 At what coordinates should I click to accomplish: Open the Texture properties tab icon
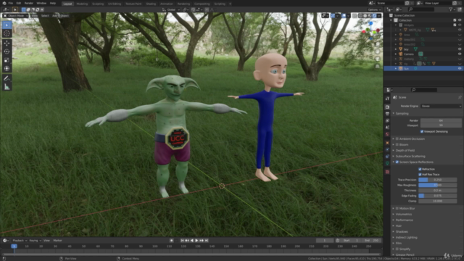pos(387,172)
